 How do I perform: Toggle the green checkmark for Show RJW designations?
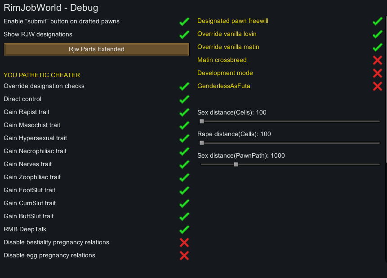click(x=184, y=34)
